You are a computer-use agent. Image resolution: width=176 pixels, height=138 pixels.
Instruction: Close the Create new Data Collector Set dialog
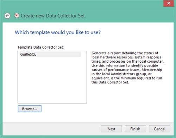[x=169, y=3]
